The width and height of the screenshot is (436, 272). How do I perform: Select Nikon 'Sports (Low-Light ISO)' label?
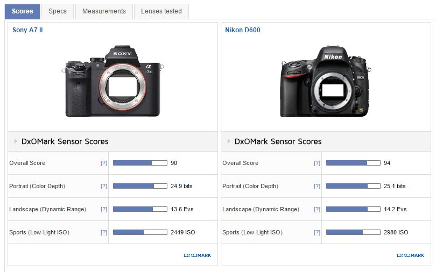pyautogui.click(x=252, y=232)
